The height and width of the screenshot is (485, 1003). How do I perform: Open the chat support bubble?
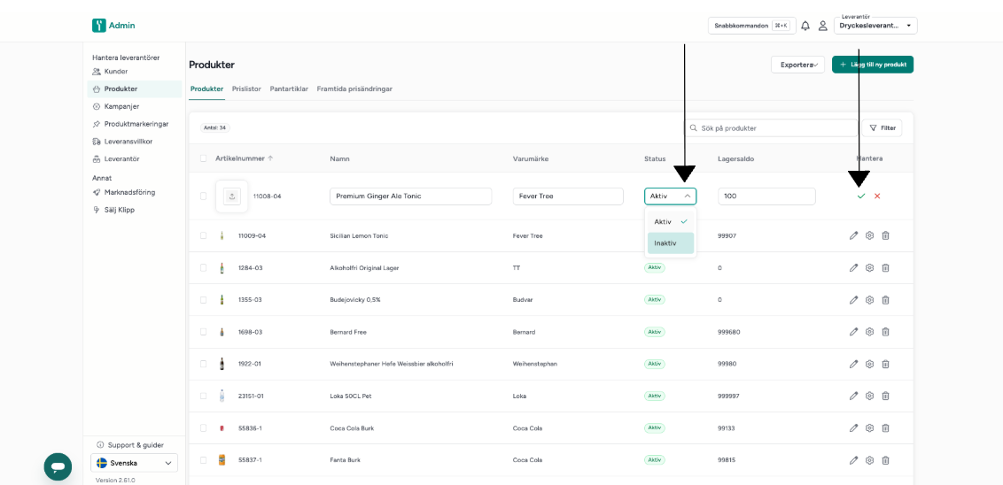tap(58, 466)
